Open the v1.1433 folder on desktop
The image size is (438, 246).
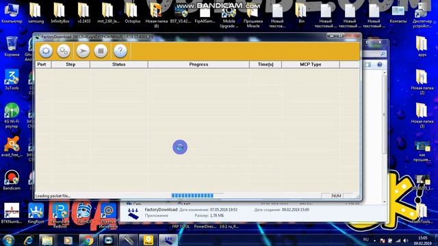[84, 14]
